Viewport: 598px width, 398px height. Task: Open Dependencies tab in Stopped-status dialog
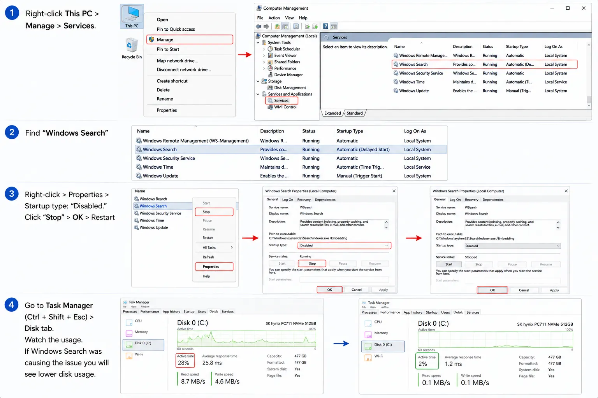tap(493, 200)
